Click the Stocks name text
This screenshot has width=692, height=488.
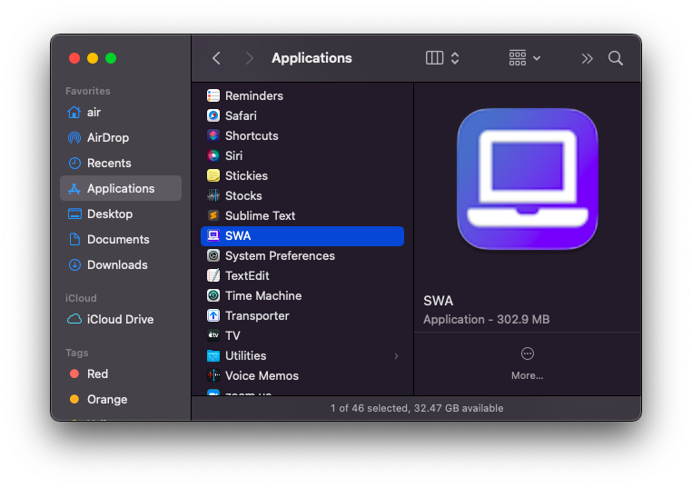(243, 195)
